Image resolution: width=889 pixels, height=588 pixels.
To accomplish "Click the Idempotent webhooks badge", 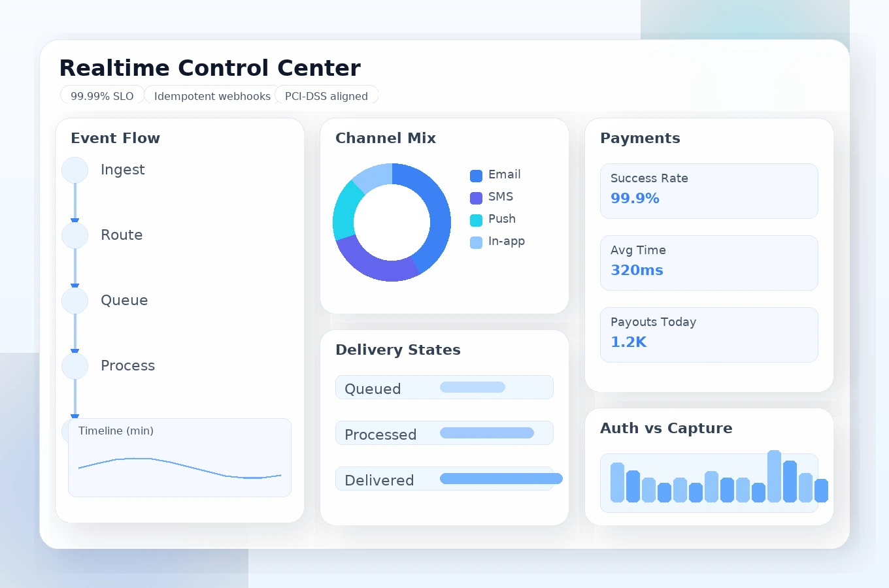I will (212, 96).
